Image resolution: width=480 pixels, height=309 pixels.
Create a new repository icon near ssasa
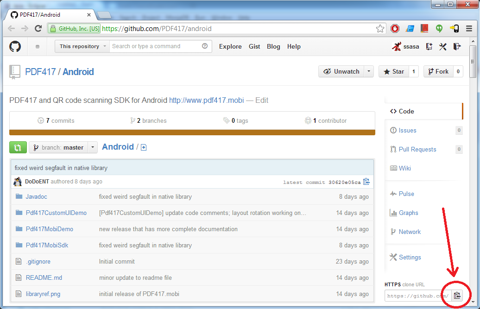pyautogui.click(x=429, y=46)
